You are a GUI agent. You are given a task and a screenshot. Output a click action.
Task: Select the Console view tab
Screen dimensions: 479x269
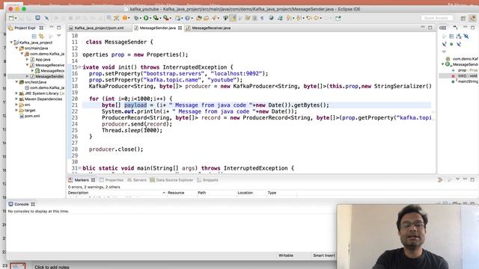(22, 204)
